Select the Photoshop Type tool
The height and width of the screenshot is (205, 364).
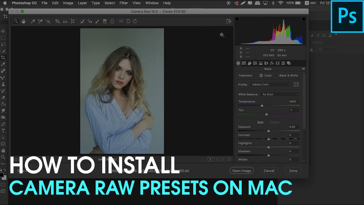[x=3, y=131]
